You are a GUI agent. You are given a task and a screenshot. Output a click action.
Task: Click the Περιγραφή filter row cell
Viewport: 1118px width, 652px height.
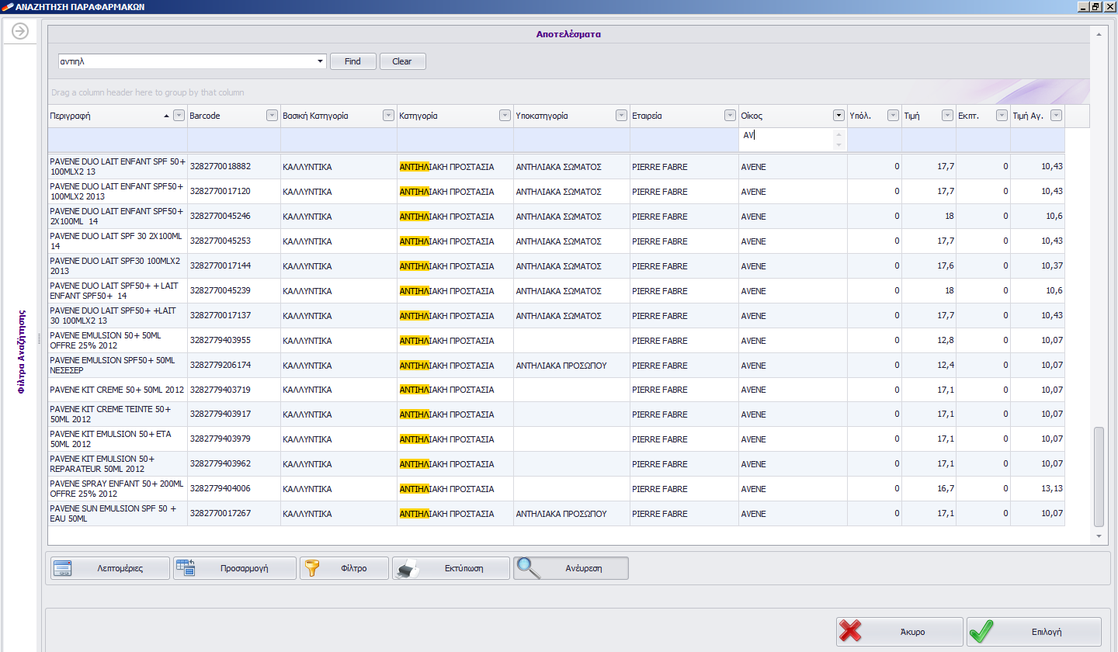117,140
